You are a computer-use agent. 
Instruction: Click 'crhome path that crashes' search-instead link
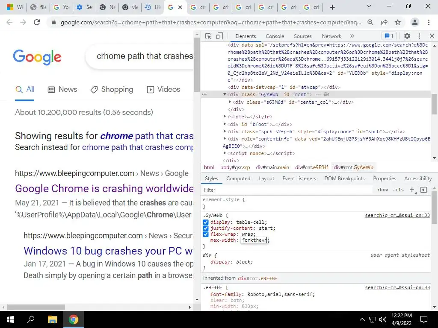pos(138,147)
